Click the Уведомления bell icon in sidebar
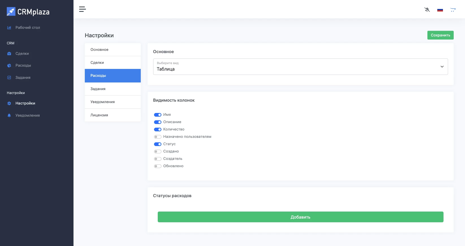Image resolution: width=465 pixels, height=246 pixels. [9, 115]
